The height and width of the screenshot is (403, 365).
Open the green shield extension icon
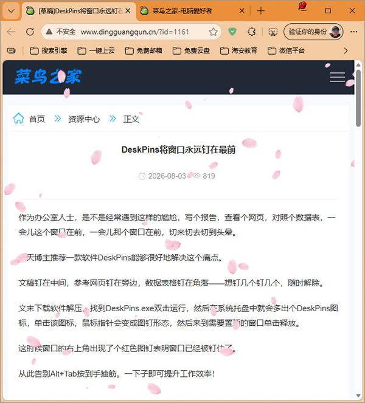tap(232, 32)
